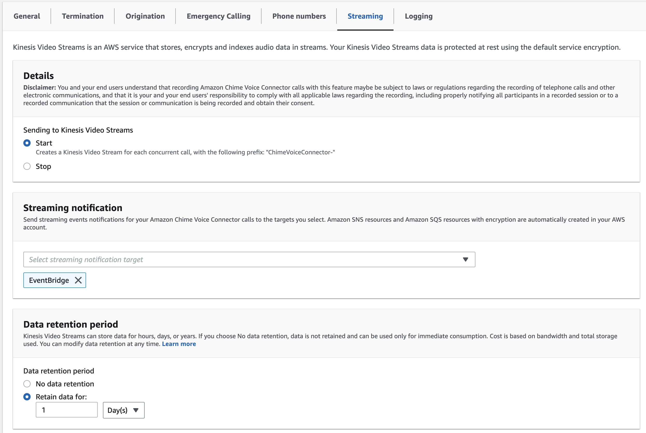Click the Disclaimer text
Image resolution: width=646 pixels, height=433 pixels.
321,95
